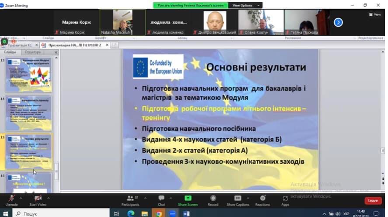This screenshot has width=388, height=217.
Task: Select Natasha Maceluh video tile
Action: pyautogui.click(x=123, y=22)
